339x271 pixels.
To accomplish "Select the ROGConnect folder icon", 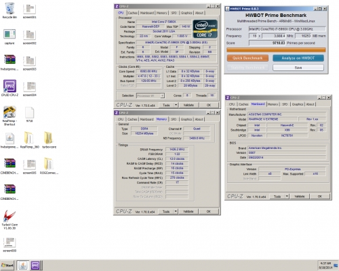I will coord(49,164).
